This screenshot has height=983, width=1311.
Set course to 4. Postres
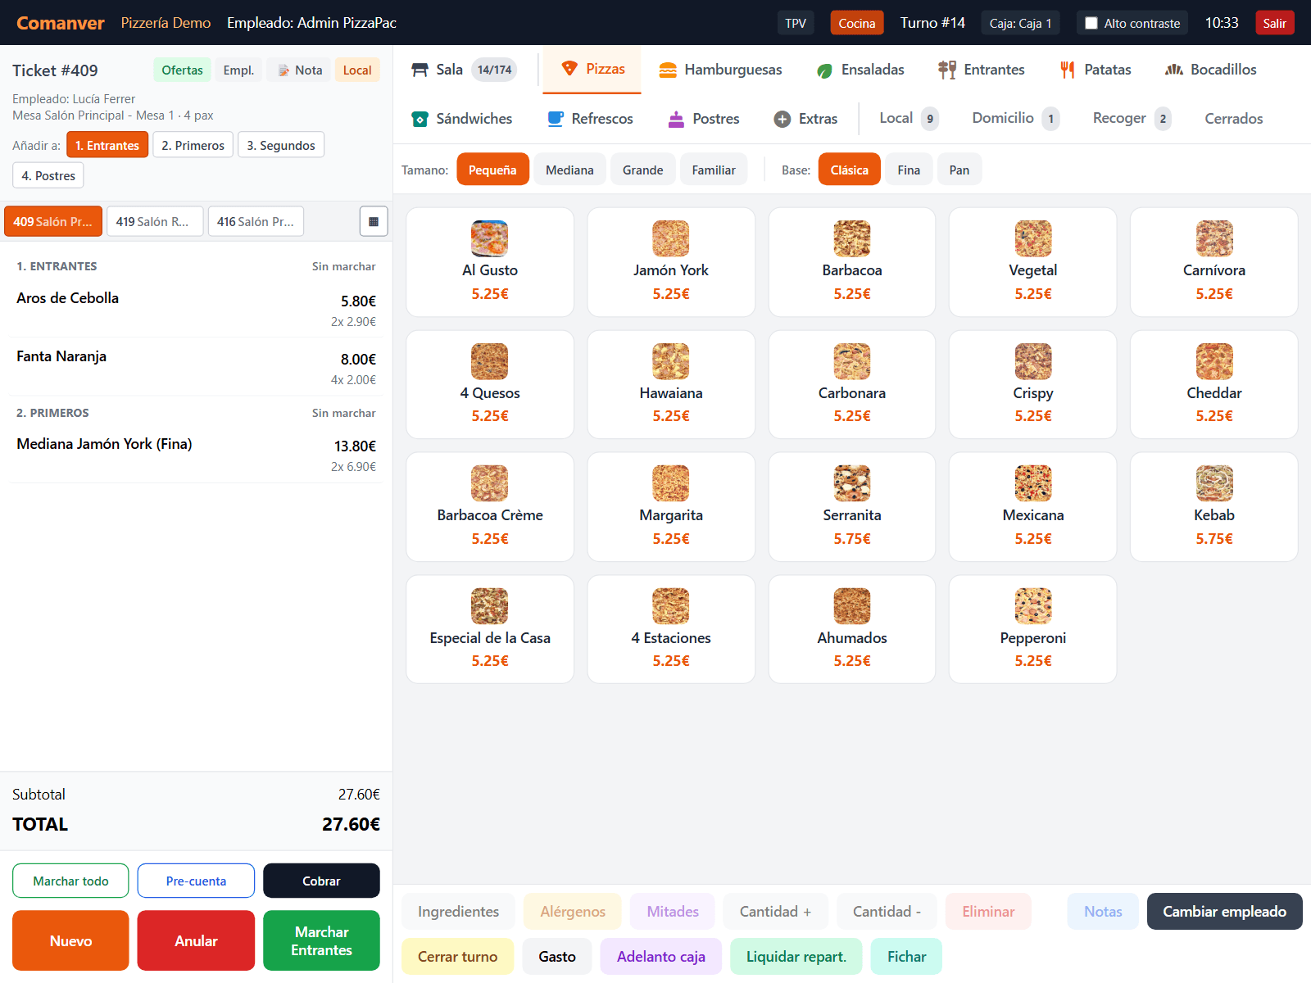click(48, 175)
